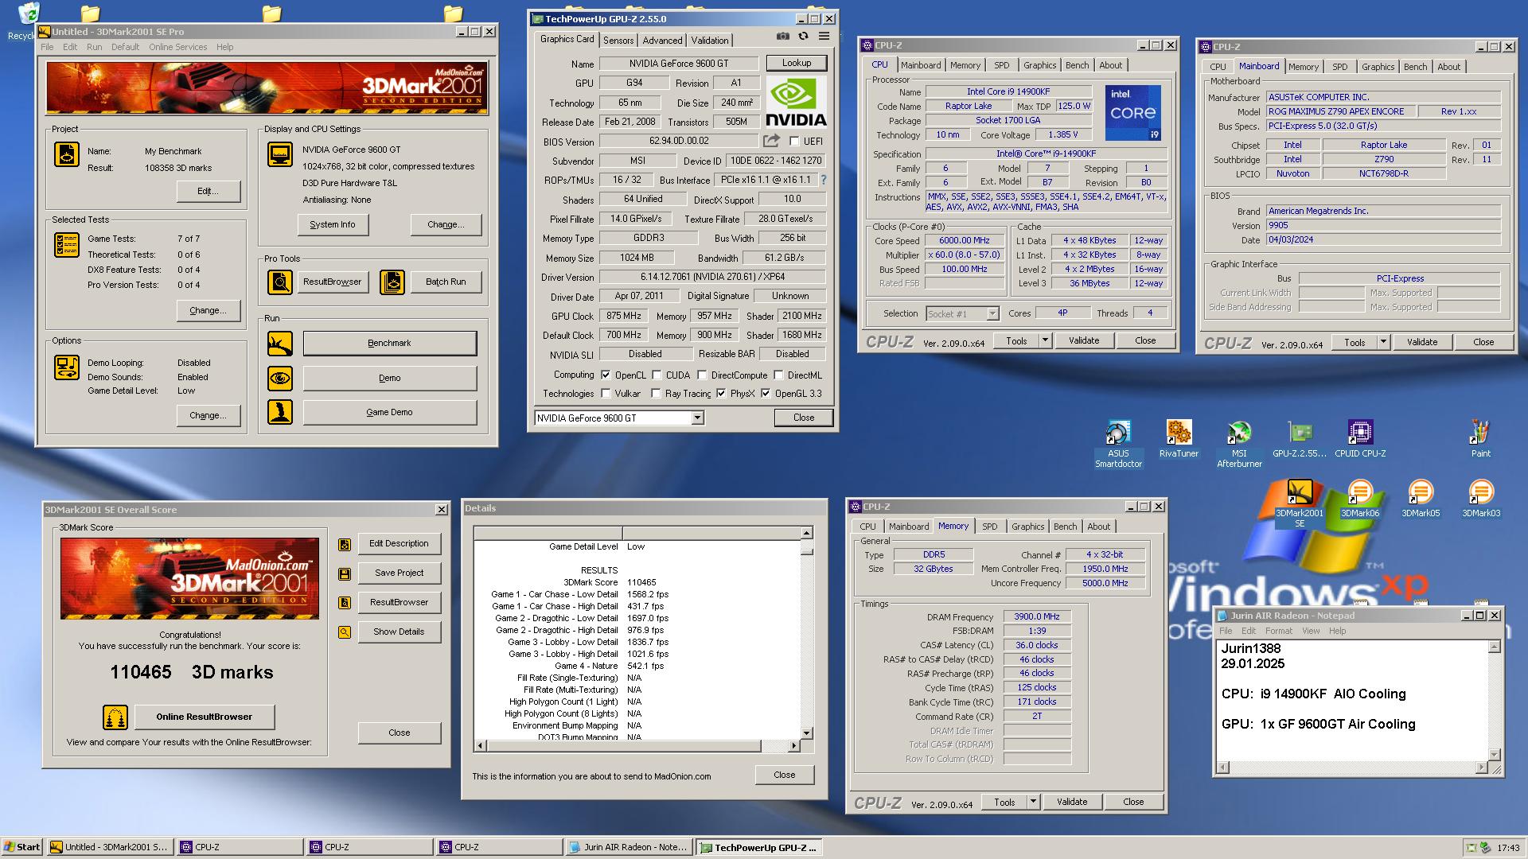
Task: Click the System Info button
Action: pos(333,225)
